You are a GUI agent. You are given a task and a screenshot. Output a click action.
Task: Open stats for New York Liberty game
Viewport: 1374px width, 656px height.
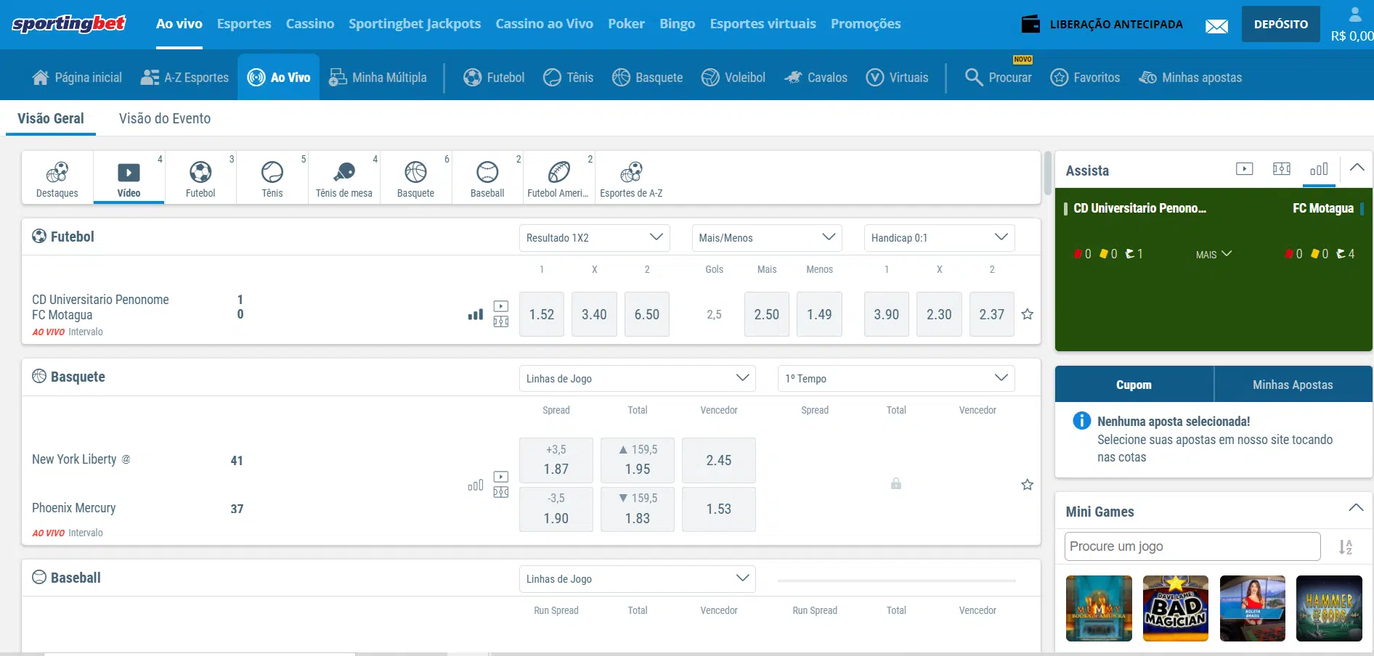476,485
